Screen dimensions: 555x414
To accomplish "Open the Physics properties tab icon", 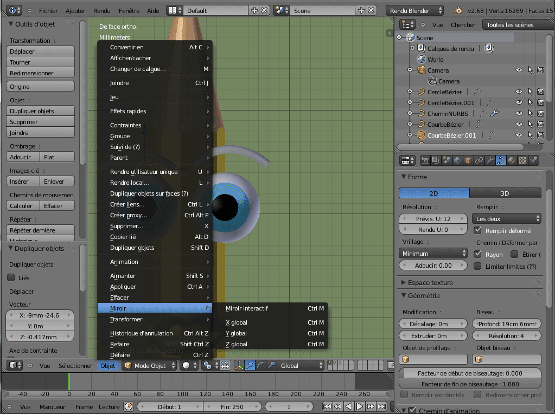I will pos(533,160).
